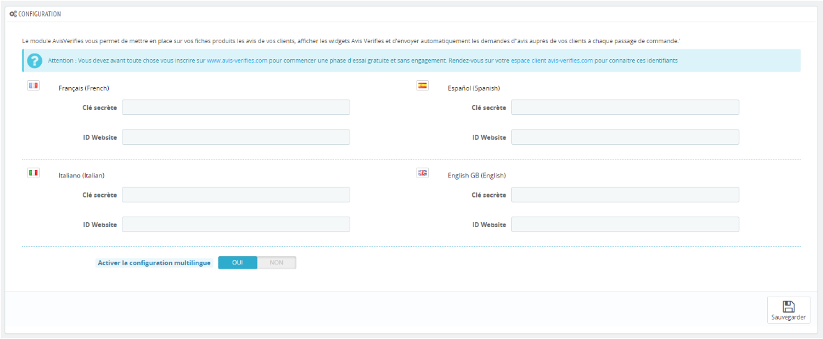This screenshot has width=823, height=339.
Task: Focus the French Clé secrète field
Action: pos(235,107)
